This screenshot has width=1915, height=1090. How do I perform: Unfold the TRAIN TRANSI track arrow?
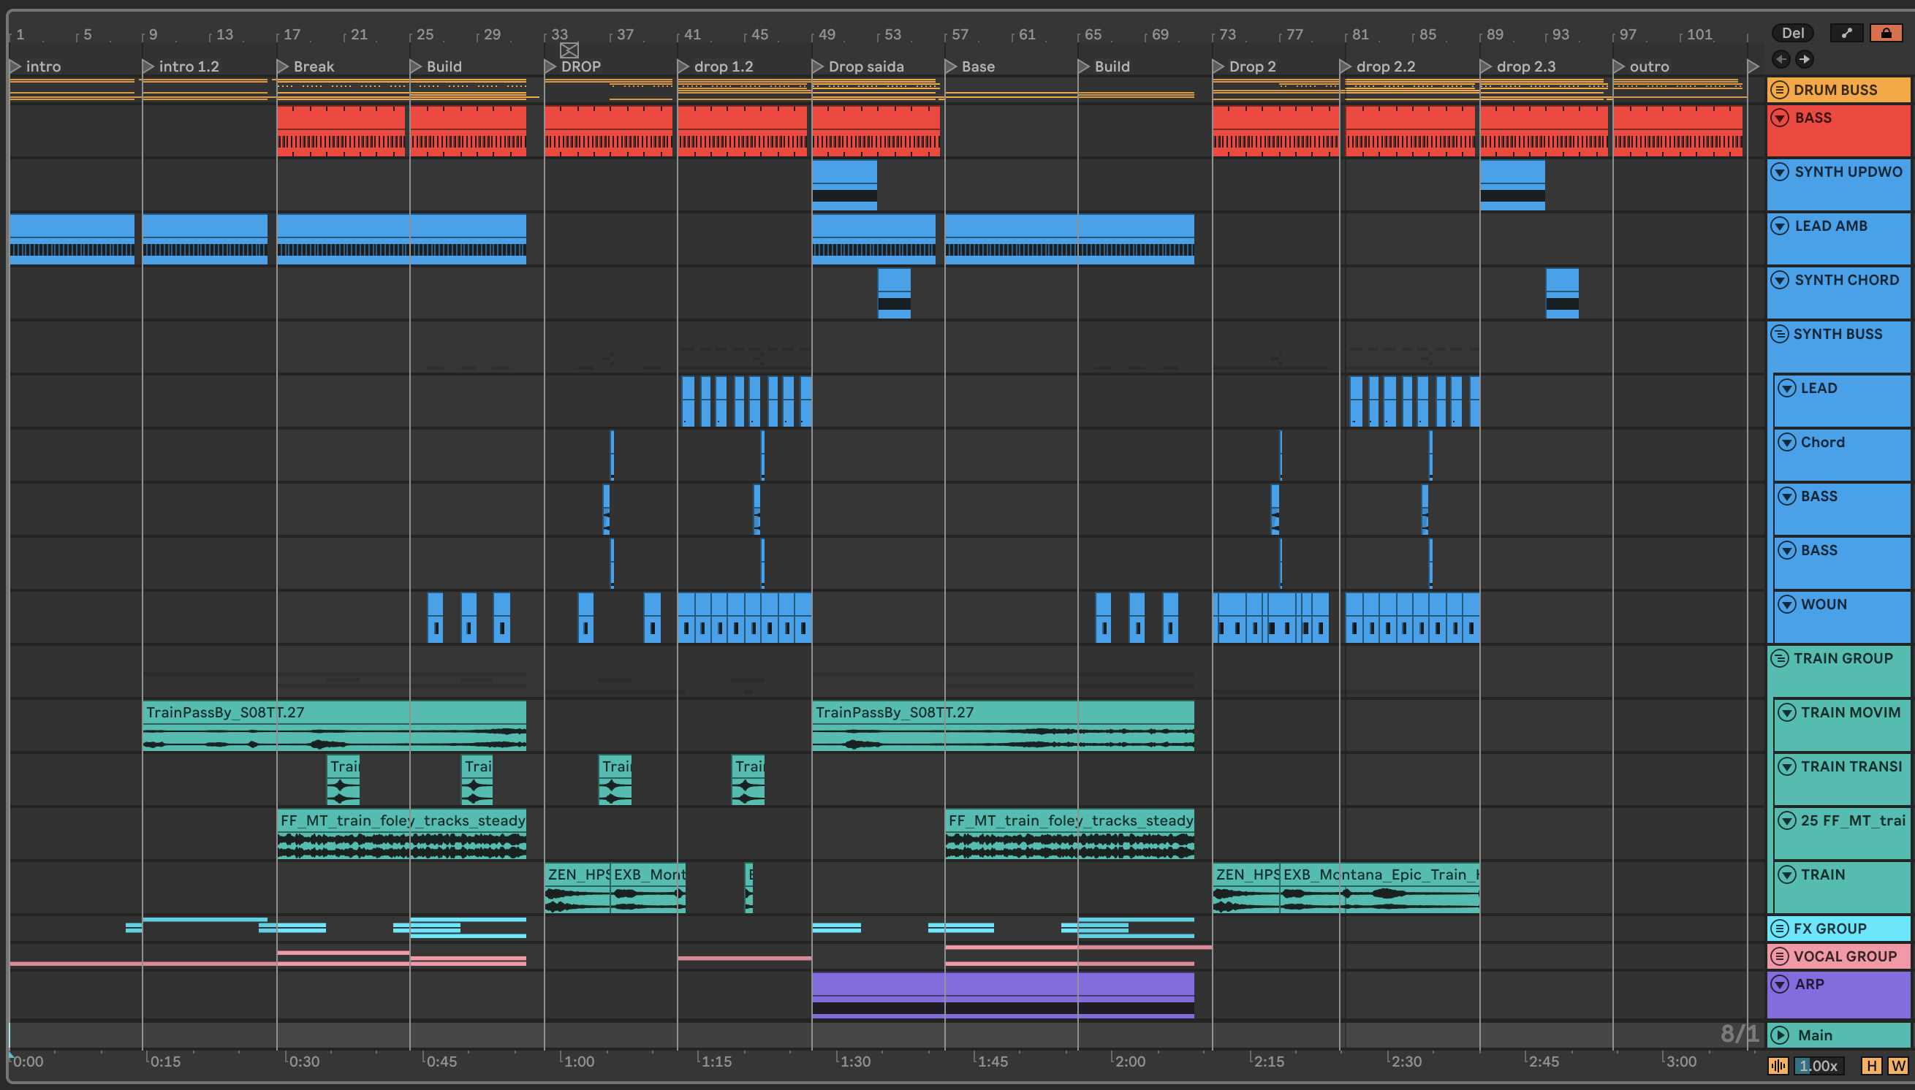pyautogui.click(x=1787, y=766)
